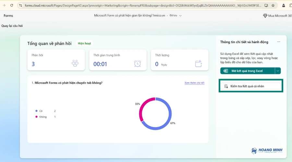Click the browser forward arrow
The height and width of the screenshot is (162, 292).
point(4,6)
